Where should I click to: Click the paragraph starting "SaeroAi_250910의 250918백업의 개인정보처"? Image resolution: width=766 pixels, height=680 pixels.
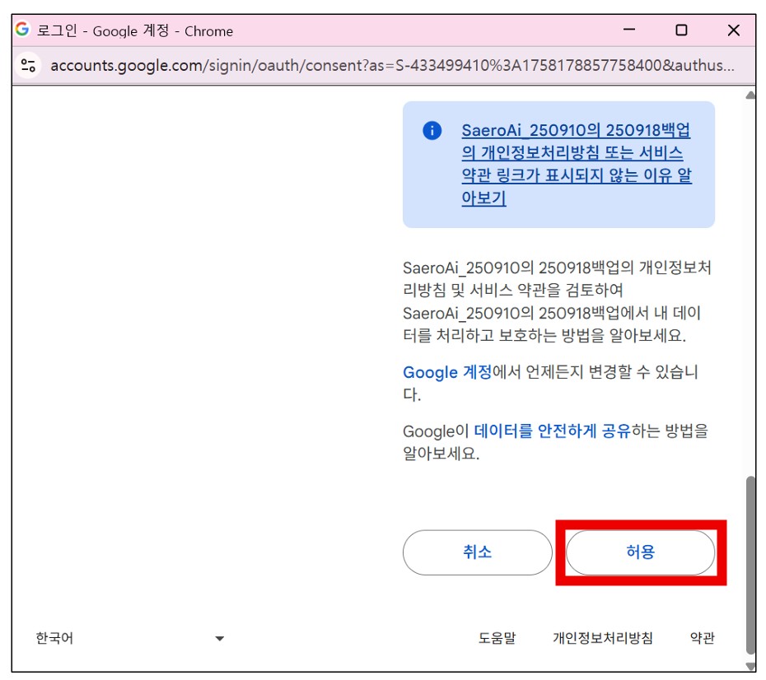(x=557, y=301)
